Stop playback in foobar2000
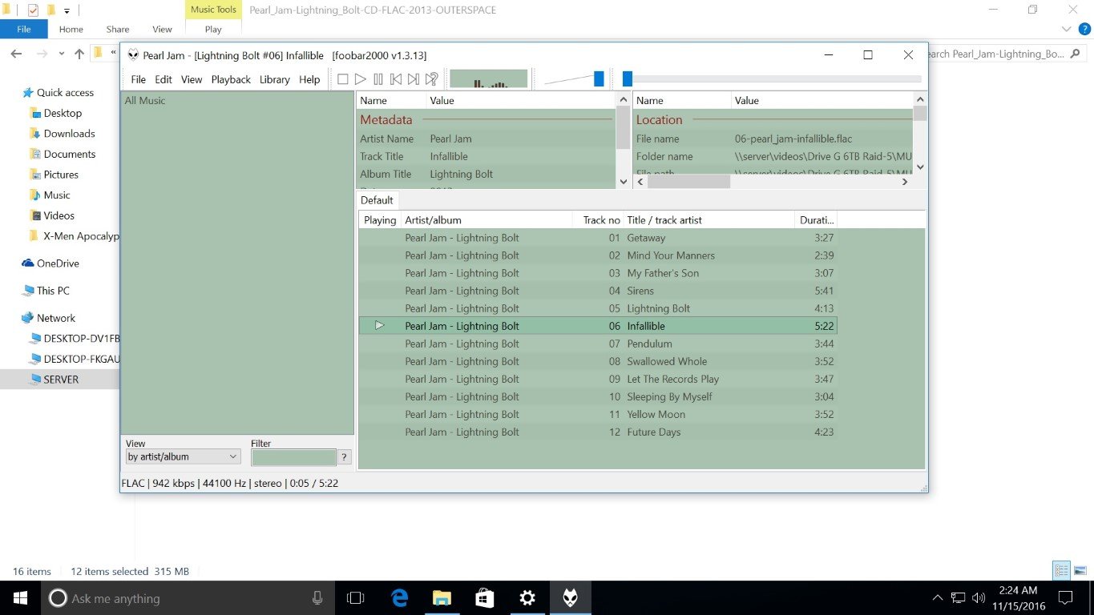The image size is (1094, 615). click(343, 79)
